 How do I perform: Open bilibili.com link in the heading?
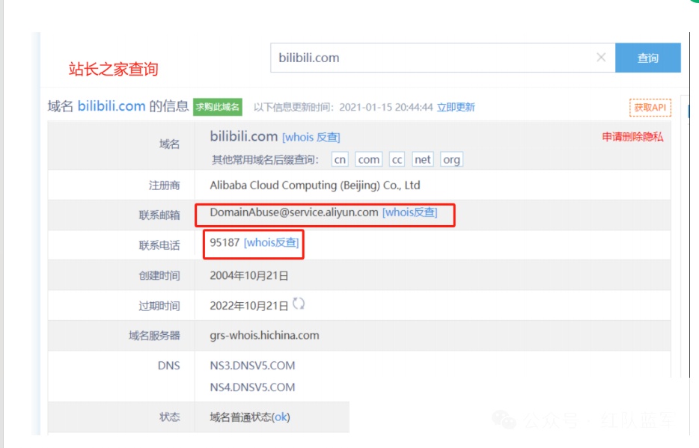coord(112,106)
